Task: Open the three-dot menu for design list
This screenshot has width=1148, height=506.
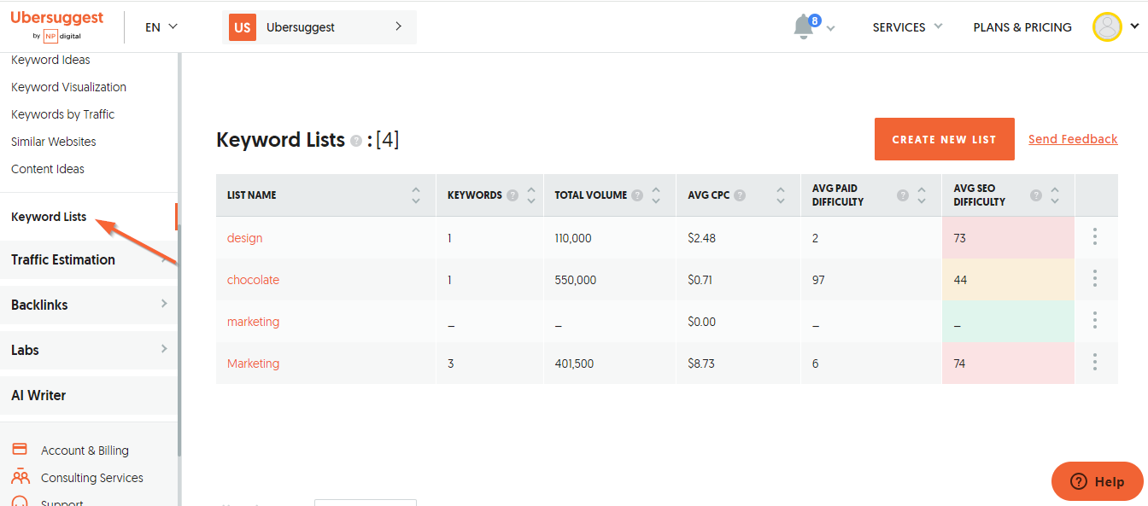Action: pos(1095,237)
